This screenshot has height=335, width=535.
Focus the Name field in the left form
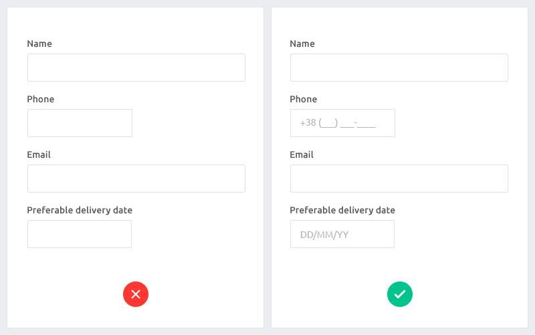136,68
